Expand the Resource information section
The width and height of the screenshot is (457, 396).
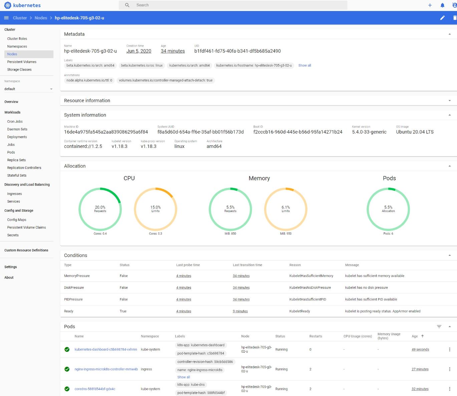point(449,101)
